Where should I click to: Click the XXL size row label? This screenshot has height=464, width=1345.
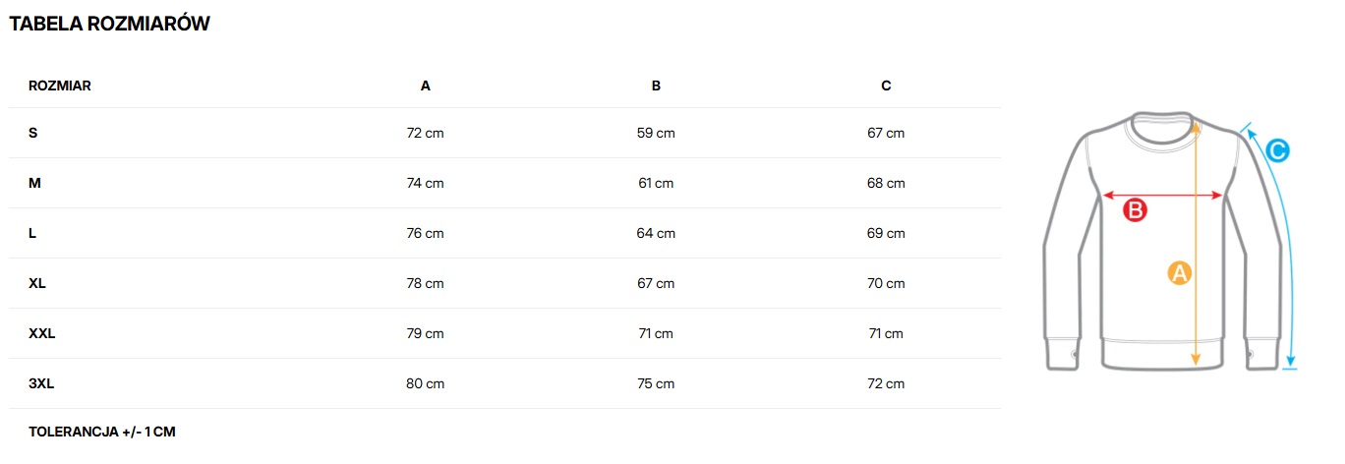click(42, 333)
